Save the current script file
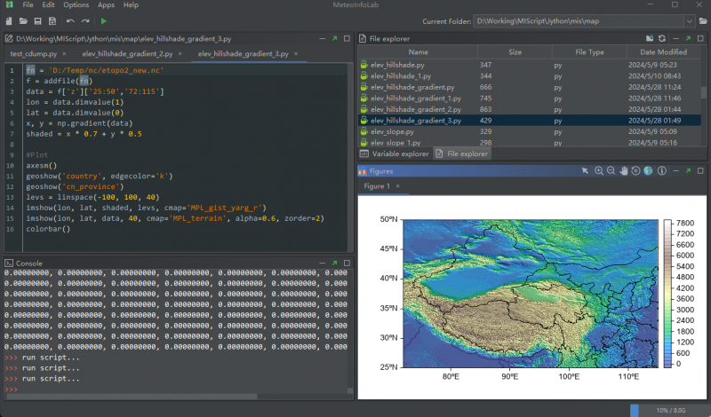This screenshot has width=711, height=417. (x=36, y=20)
